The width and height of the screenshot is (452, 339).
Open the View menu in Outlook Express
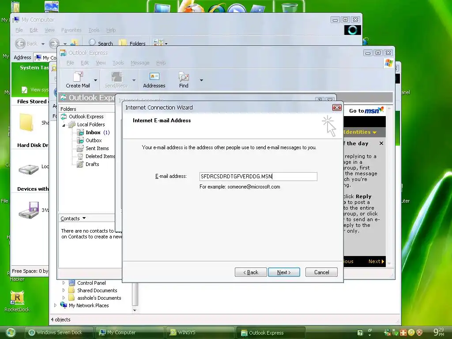(x=101, y=63)
